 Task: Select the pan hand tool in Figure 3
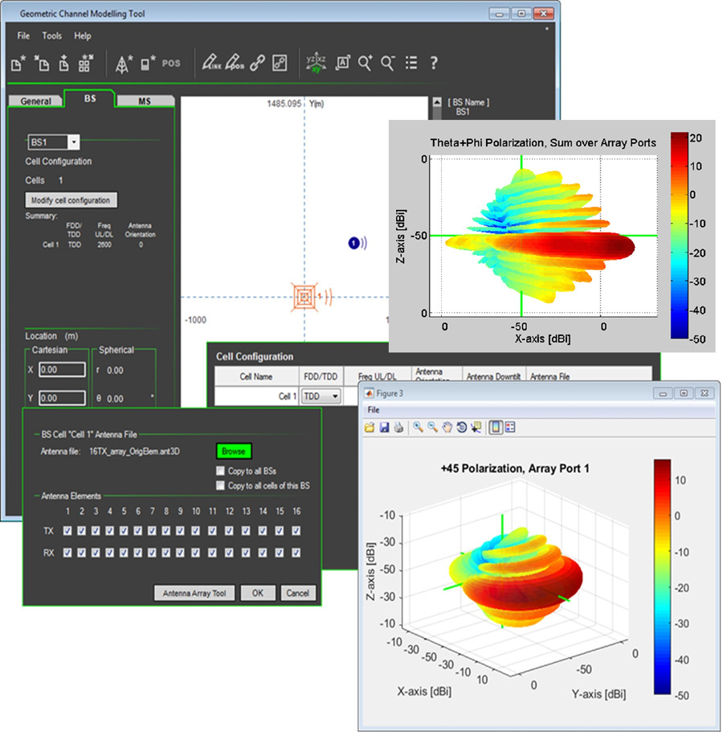coord(447,427)
